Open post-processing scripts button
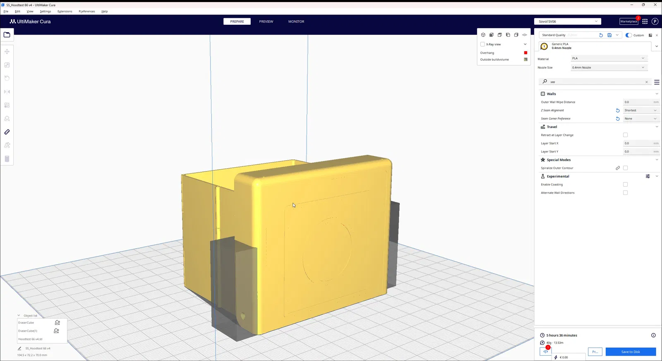 point(546,351)
